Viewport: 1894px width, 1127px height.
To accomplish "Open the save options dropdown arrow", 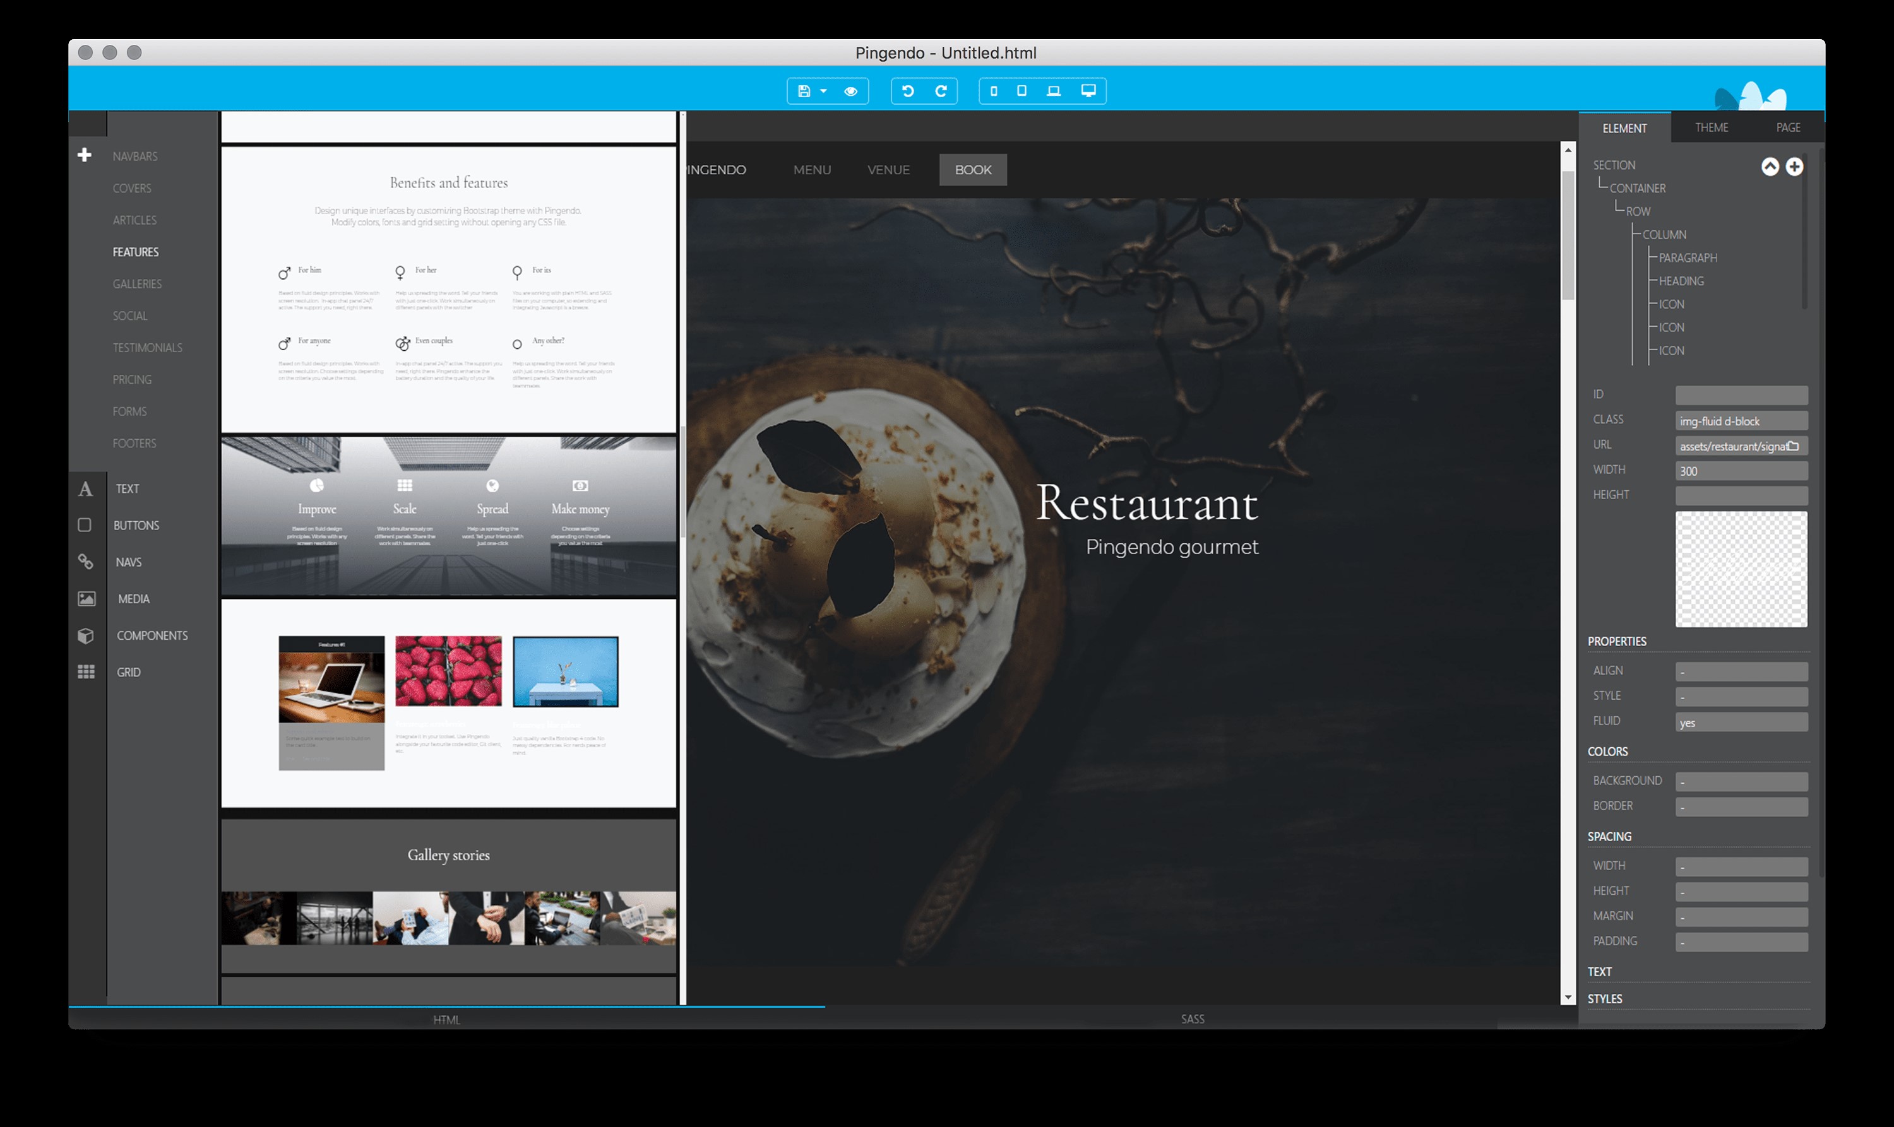I will click(x=823, y=91).
